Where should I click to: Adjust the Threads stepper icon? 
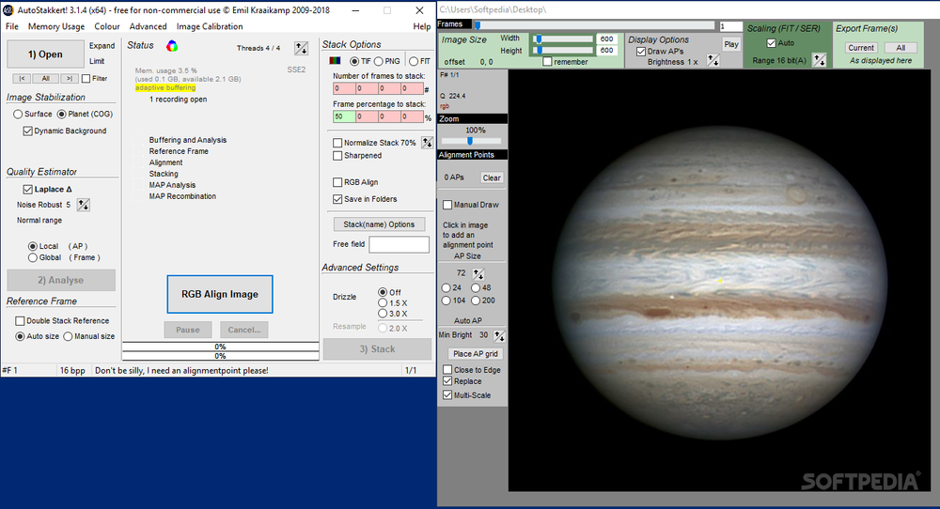click(301, 49)
